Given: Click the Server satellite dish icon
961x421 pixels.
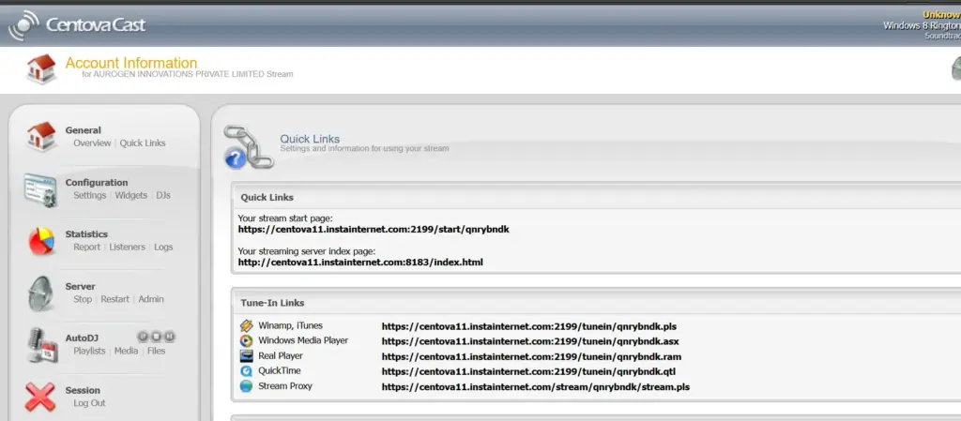Looking at the screenshot, I should [41, 293].
